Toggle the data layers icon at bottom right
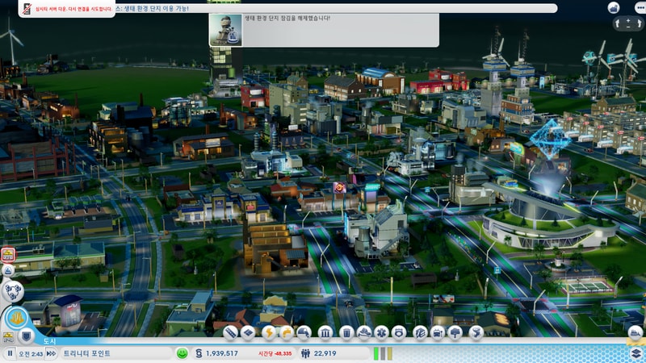 pos(636,353)
